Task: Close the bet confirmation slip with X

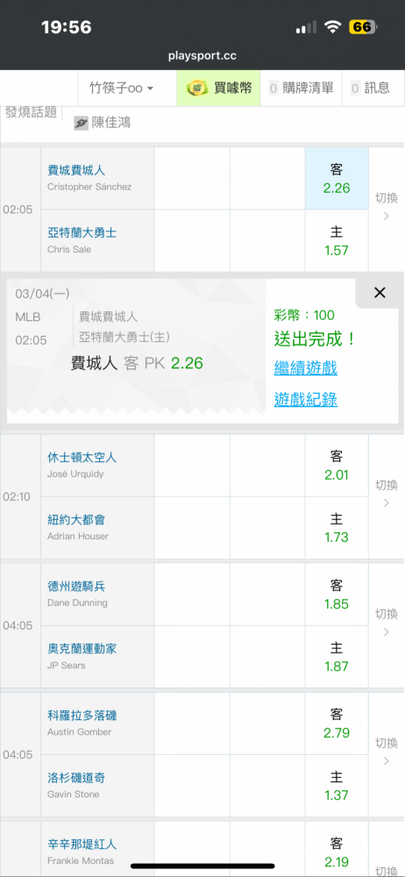Action: coord(380,293)
